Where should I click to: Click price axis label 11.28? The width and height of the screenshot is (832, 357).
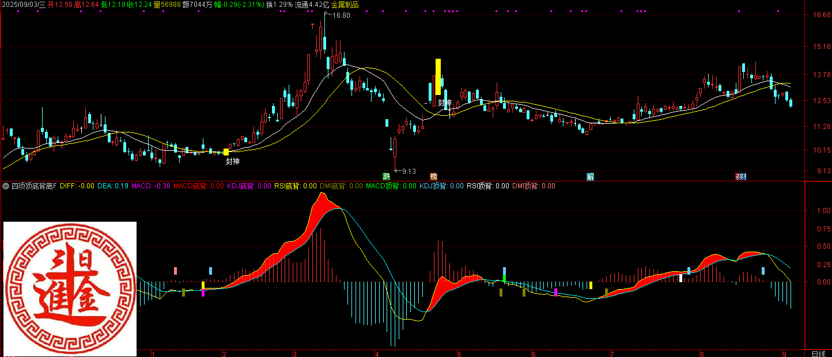[x=822, y=127]
